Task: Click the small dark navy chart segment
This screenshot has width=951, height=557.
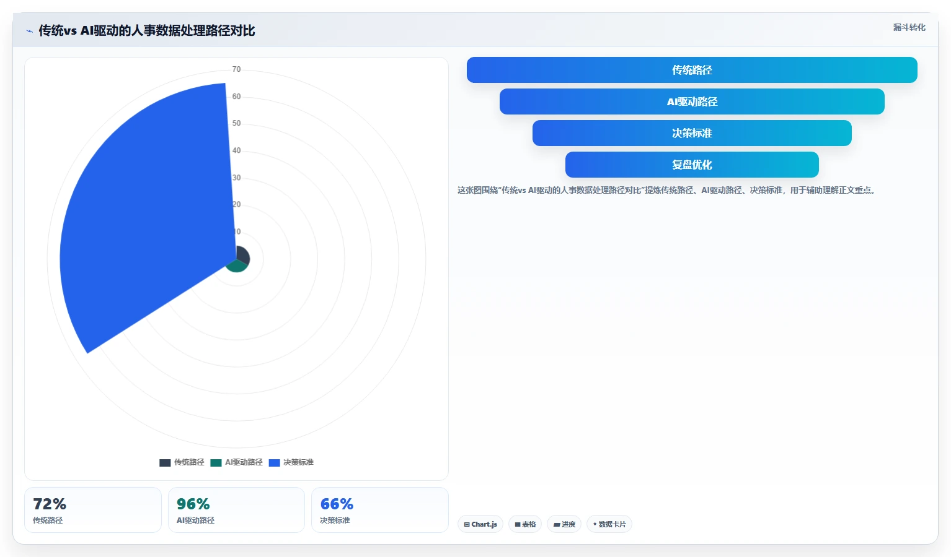Action: tap(243, 254)
